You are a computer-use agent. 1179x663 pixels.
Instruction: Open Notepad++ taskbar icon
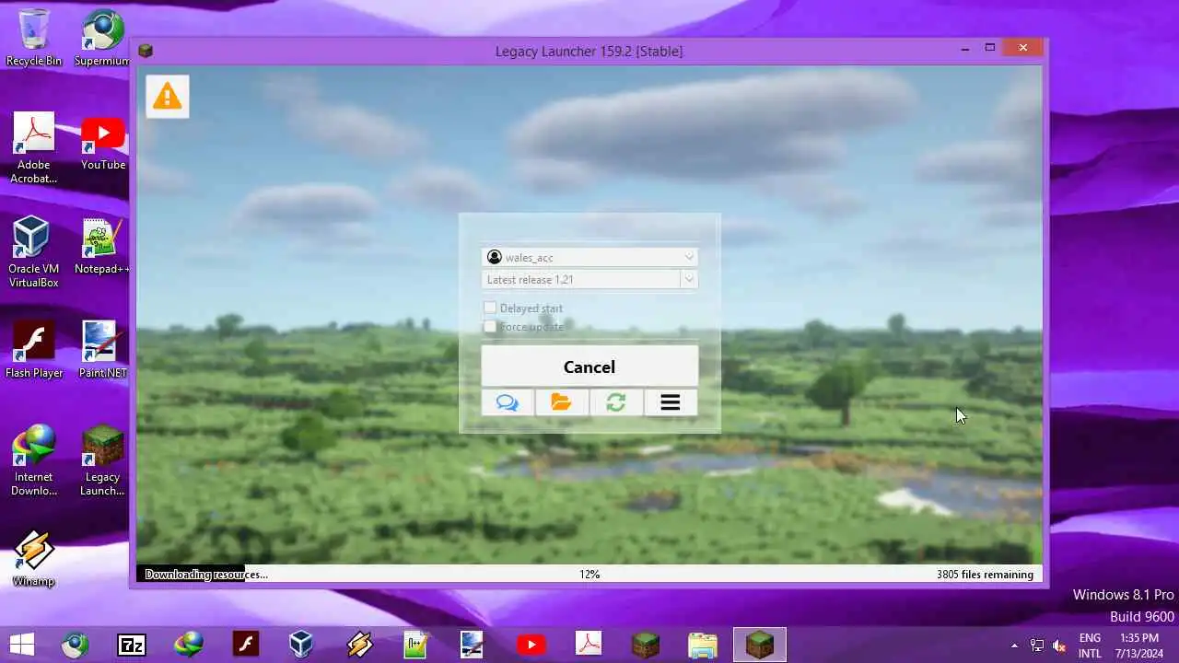pos(416,645)
